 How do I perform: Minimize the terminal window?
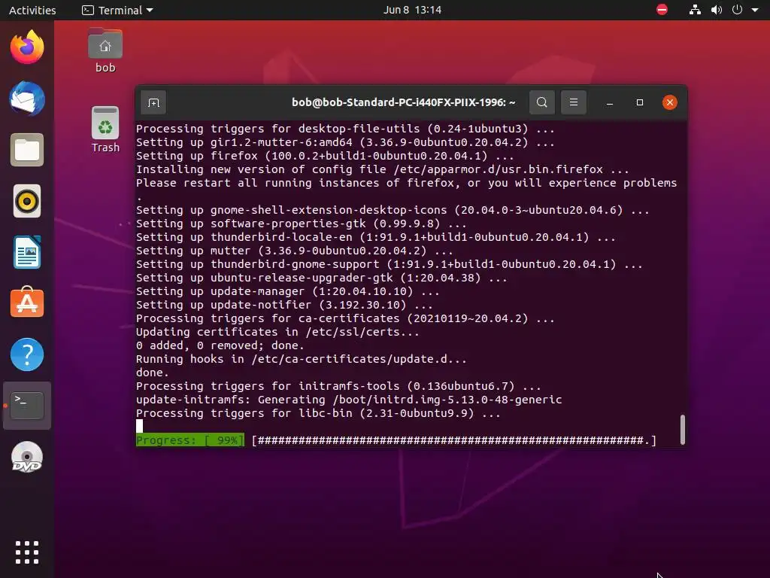609,102
